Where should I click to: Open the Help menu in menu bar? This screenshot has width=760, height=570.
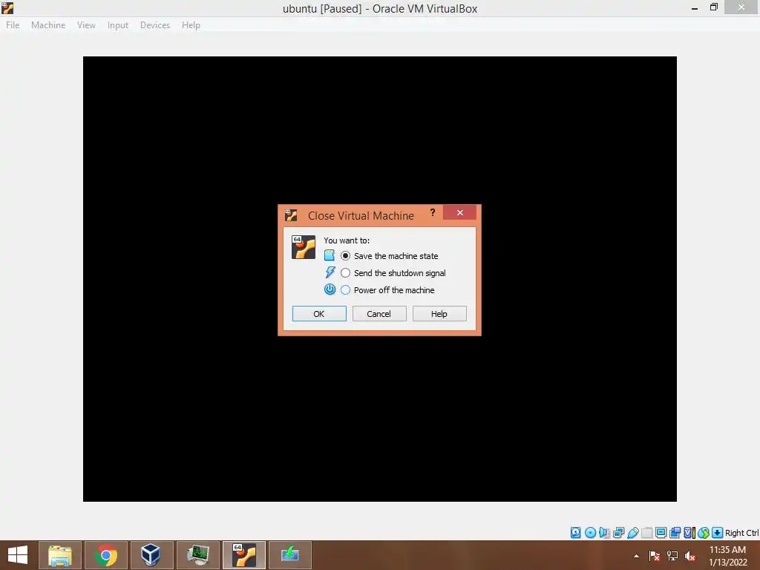pos(191,25)
